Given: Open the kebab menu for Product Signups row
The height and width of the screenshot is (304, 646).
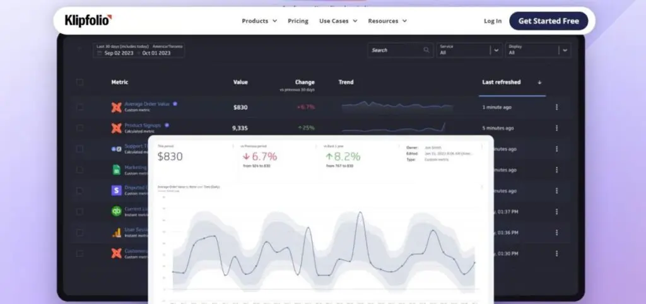Looking at the screenshot, I should [556, 128].
